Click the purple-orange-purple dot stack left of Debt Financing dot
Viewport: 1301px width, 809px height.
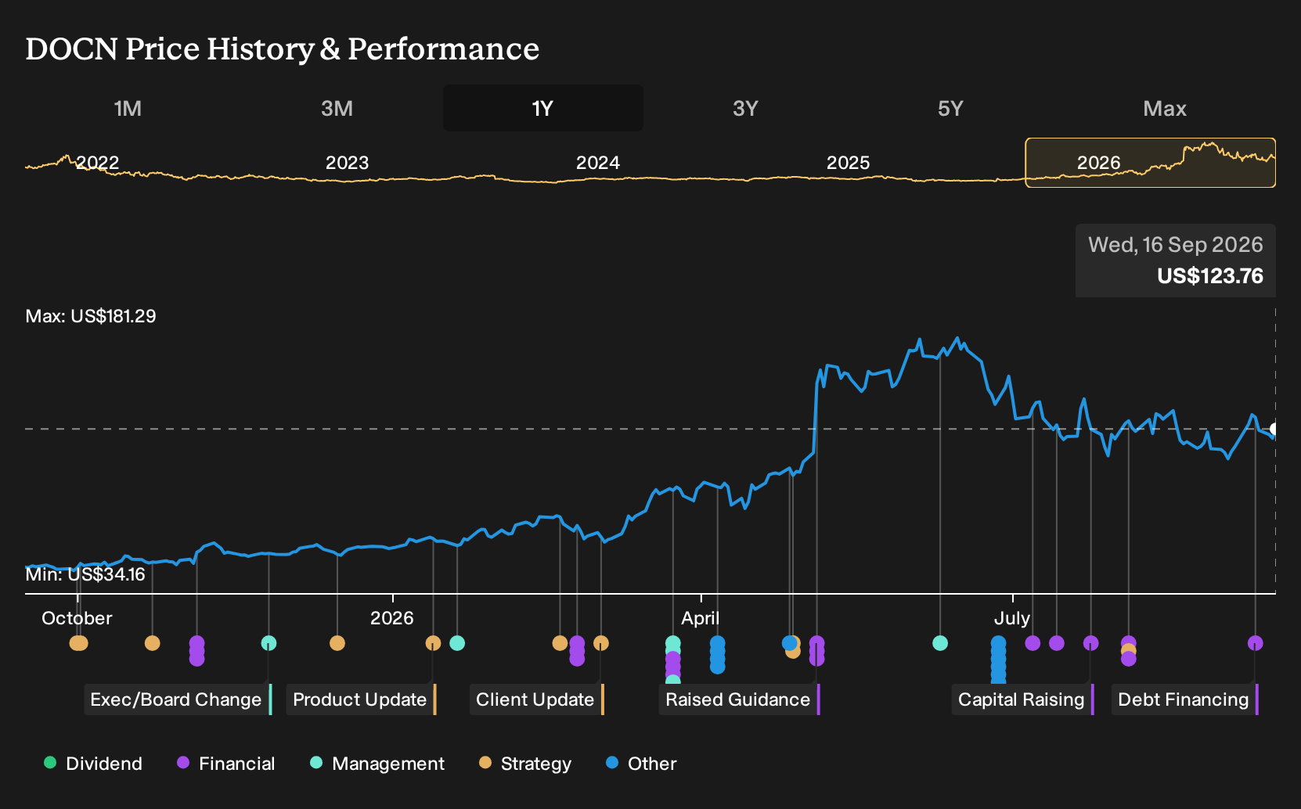tap(1128, 651)
